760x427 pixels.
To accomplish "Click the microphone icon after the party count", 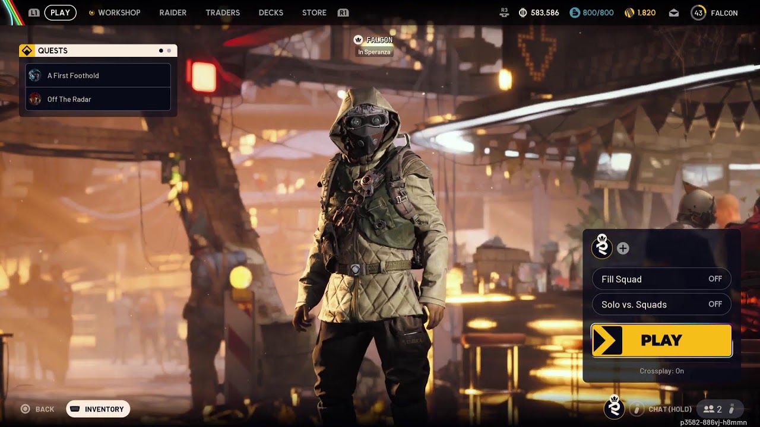I will coord(731,409).
